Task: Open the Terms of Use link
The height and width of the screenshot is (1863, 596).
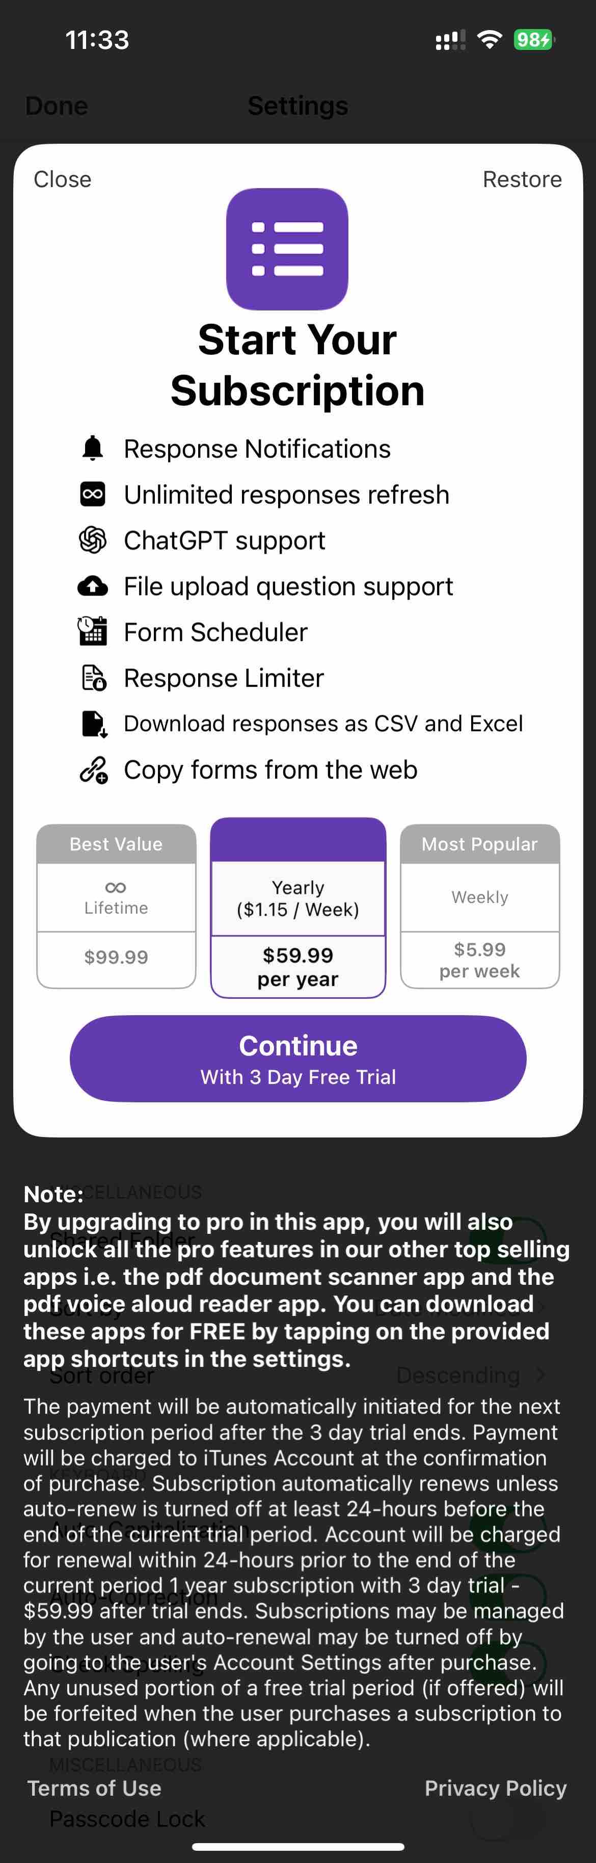Action: click(x=94, y=1788)
